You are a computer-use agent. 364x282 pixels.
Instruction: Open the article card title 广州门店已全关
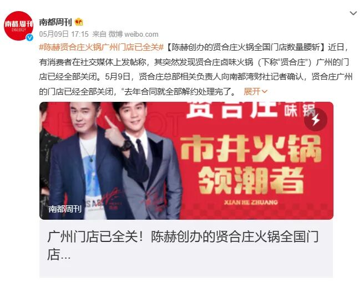coord(183,237)
